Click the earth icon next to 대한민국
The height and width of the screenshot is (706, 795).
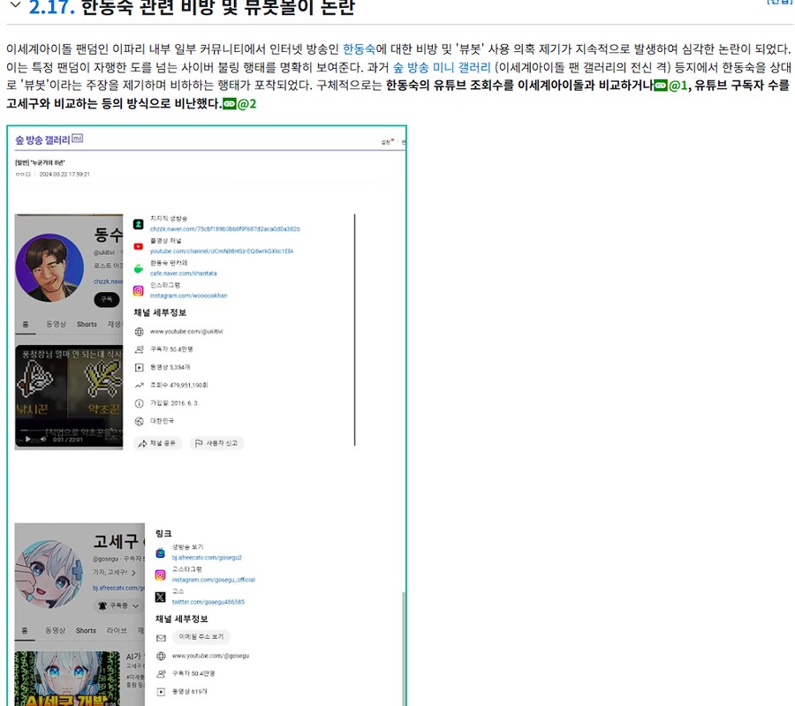tap(139, 421)
